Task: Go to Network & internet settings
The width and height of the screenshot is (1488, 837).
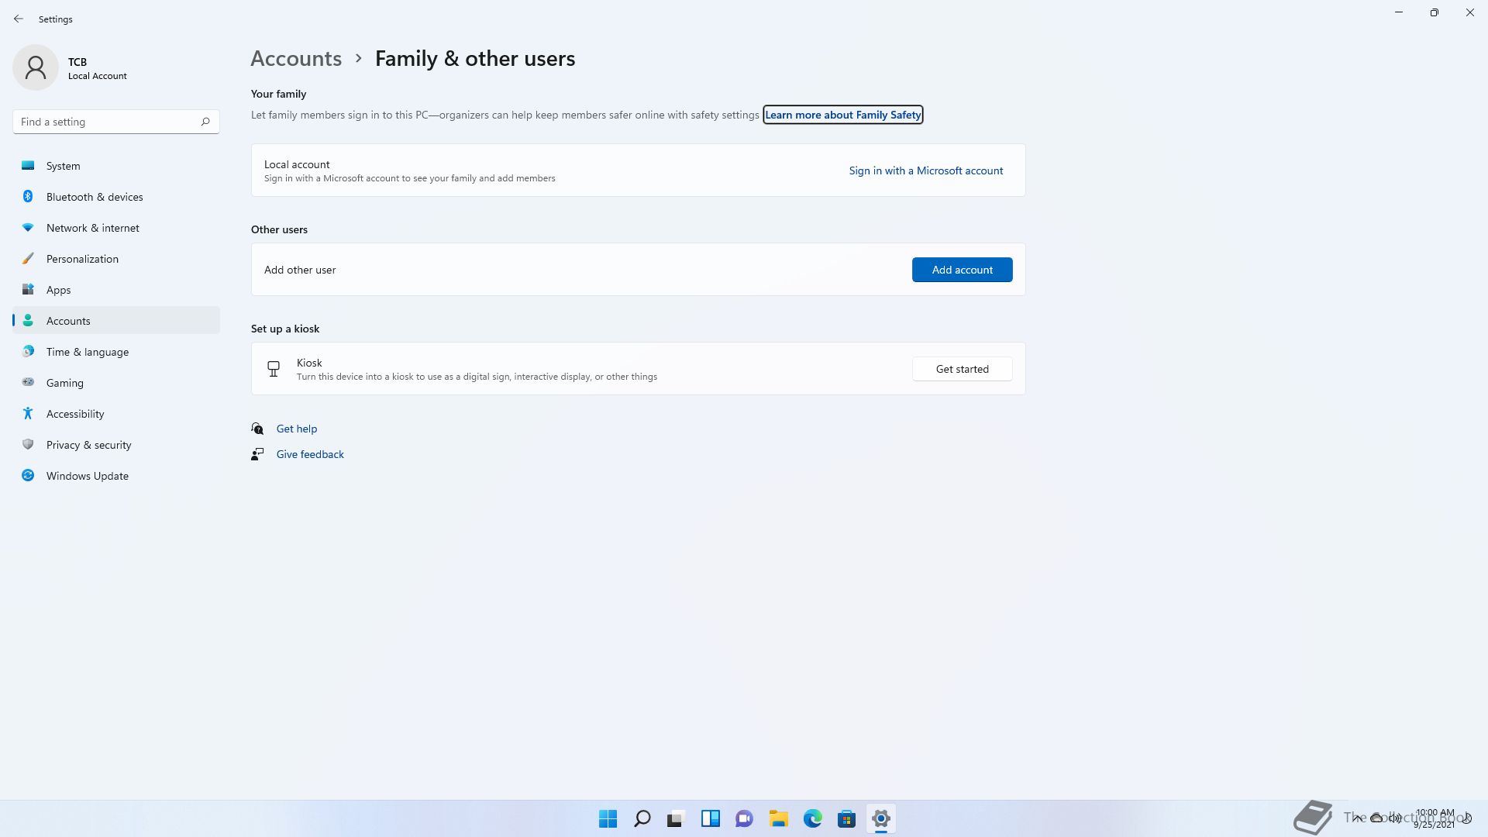Action: click(116, 228)
